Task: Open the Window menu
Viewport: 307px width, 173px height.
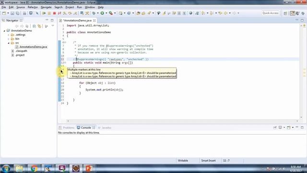Action: point(90,7)
